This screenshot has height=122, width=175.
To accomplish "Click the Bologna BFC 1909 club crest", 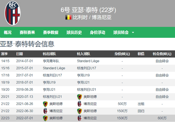I will (13, 13).
